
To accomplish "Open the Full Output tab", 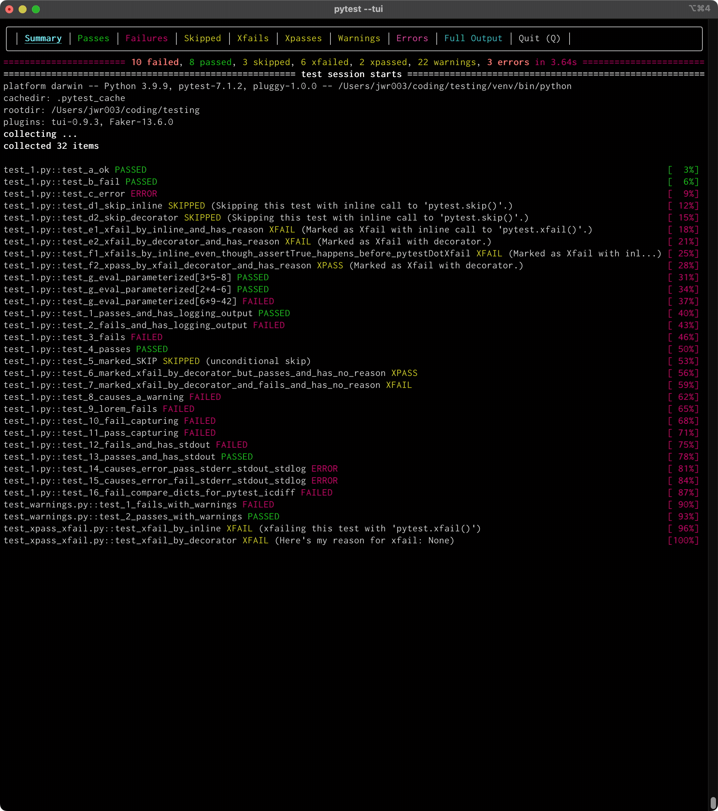I will [473, 39].
